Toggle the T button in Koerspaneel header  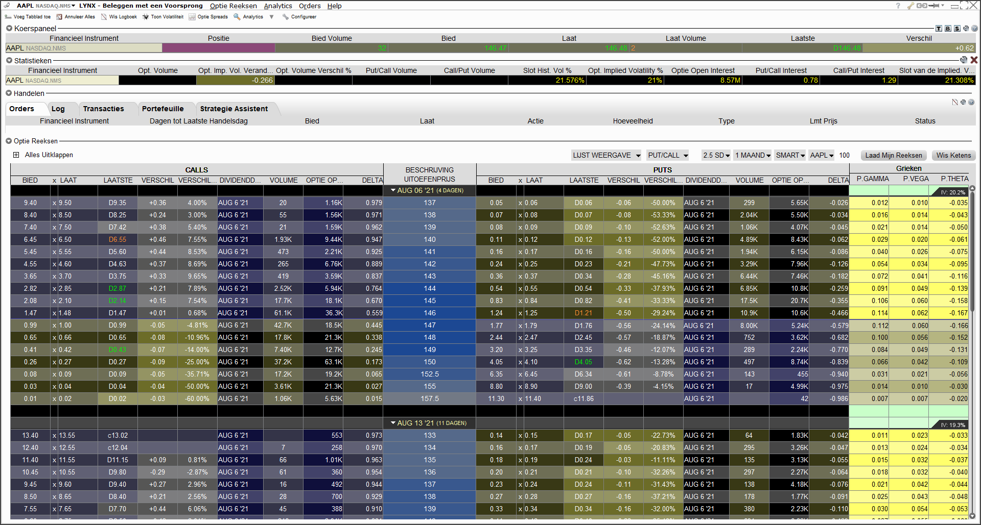[x=939, y=29]
